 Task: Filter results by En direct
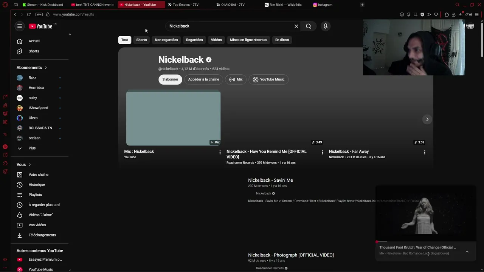[282, 40]
